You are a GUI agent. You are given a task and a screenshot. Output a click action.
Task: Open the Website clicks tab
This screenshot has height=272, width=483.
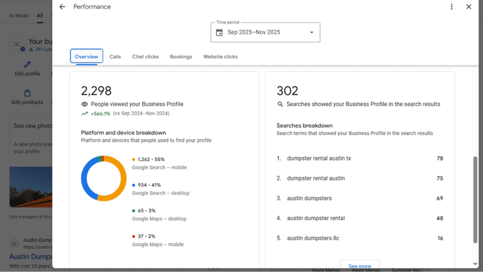220,57
